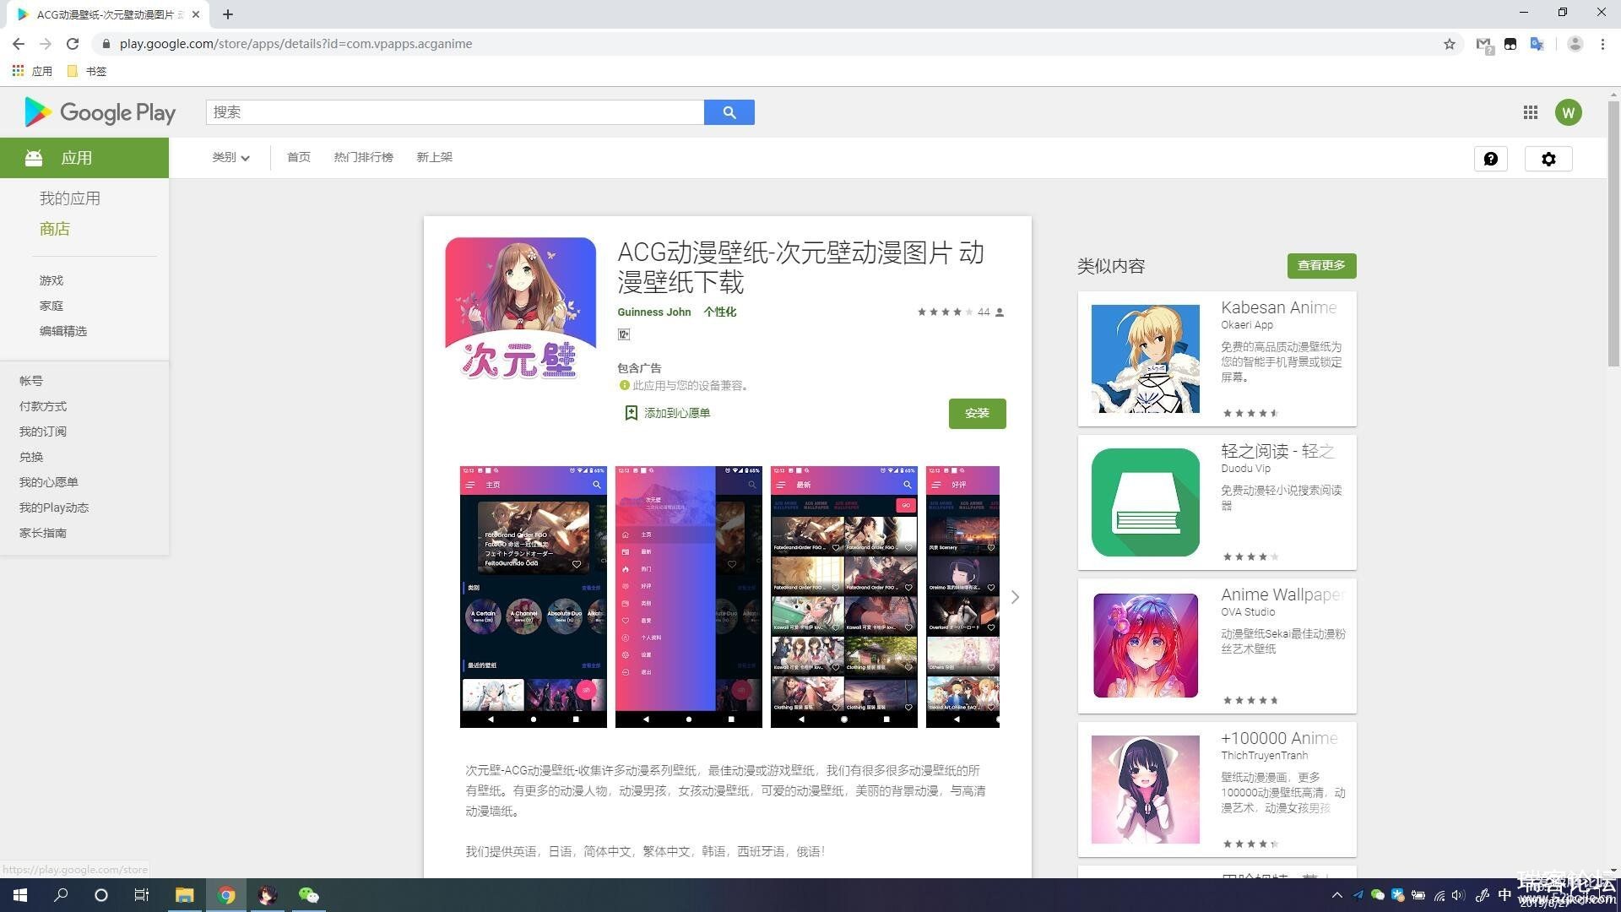
Task: Click the green 安装 install button
Action: pos(977,414)
